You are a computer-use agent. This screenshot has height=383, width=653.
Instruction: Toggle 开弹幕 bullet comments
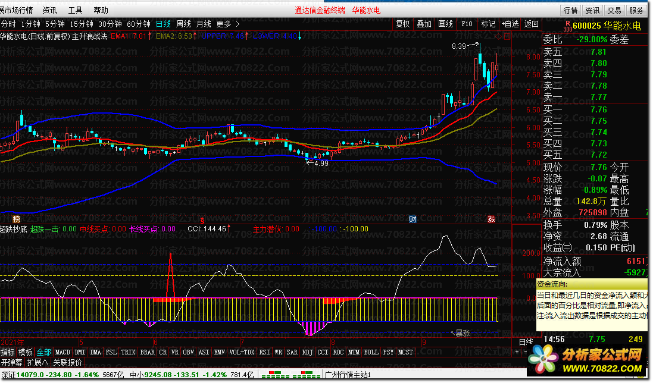pos(12,362)
